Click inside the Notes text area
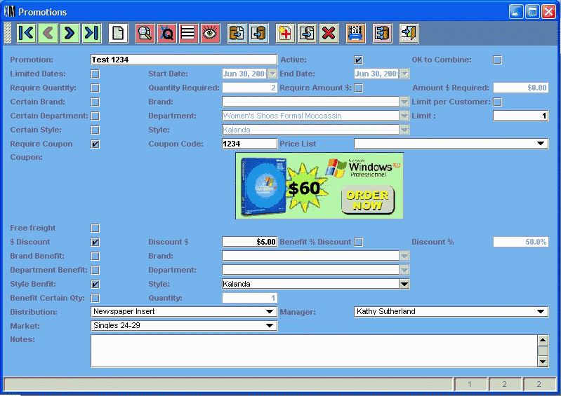Image resolution: width=561 pixels, height=396 pixels. 314,351
